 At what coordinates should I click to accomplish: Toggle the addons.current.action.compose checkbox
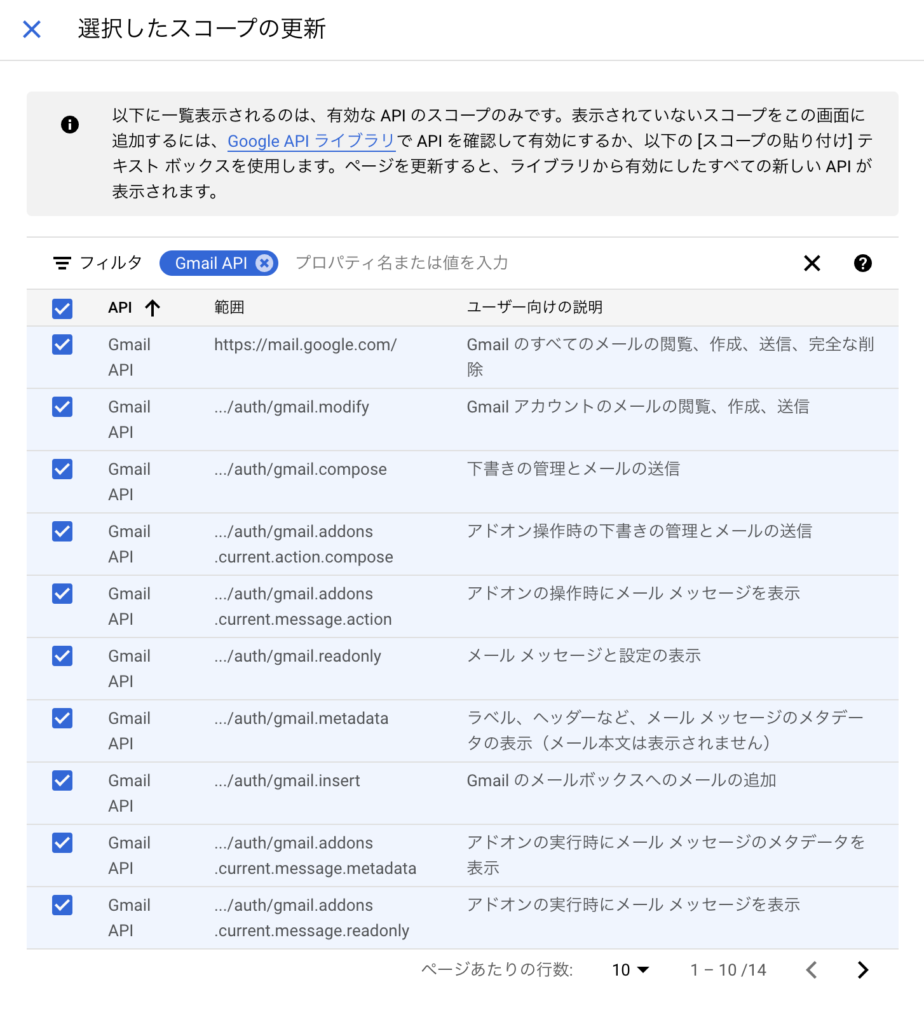[62, 531]
